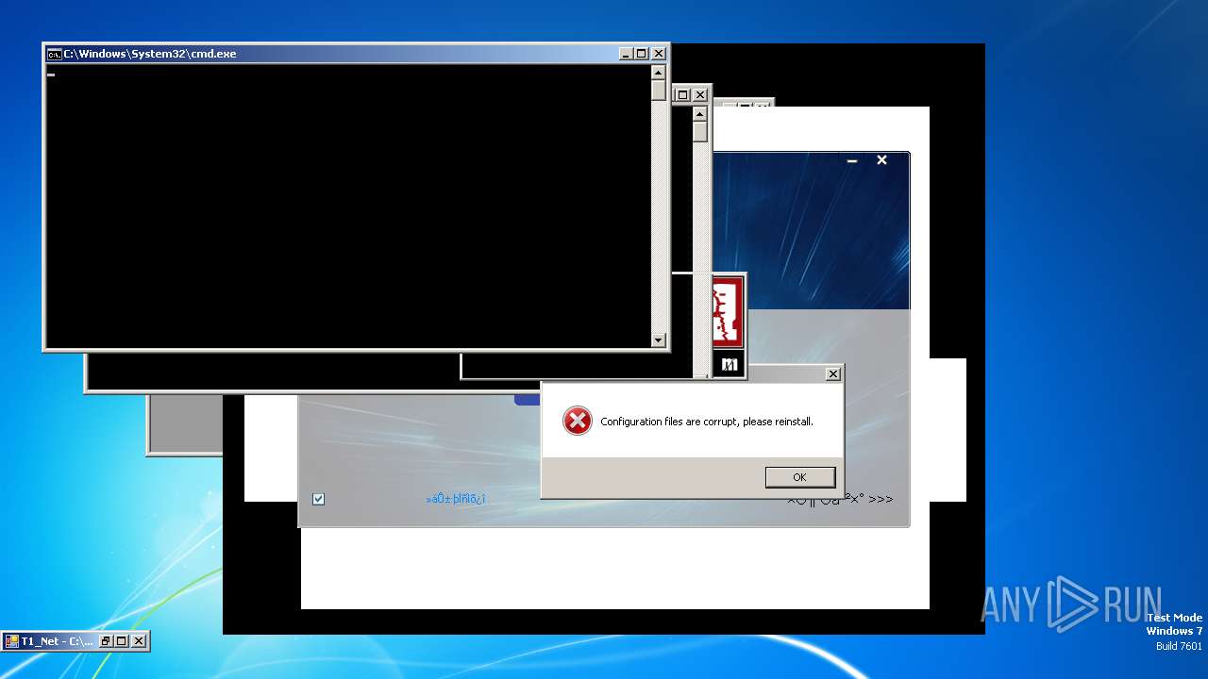
Task: Click the front cmd.exe scrollbar thumb
Action: coord(659,91)
